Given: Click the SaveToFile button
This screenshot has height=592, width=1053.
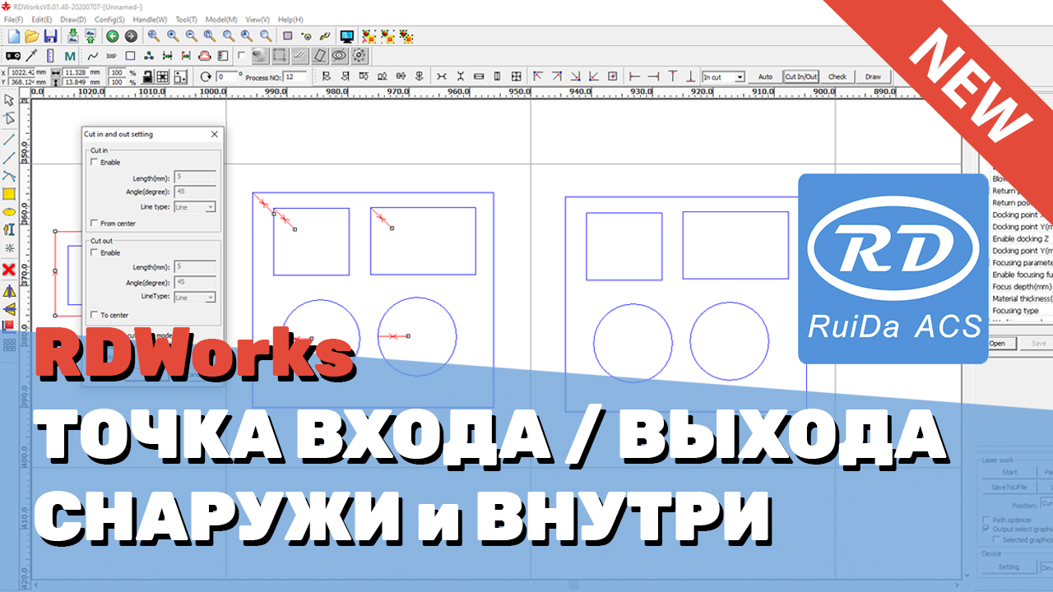Looking at the screenshot, I should point(1009,488).
